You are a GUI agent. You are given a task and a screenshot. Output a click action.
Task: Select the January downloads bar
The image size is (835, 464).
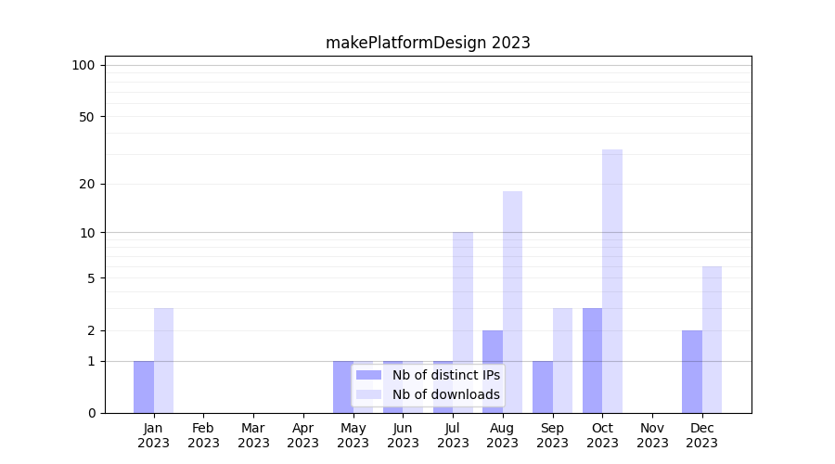tap(163, 360)
